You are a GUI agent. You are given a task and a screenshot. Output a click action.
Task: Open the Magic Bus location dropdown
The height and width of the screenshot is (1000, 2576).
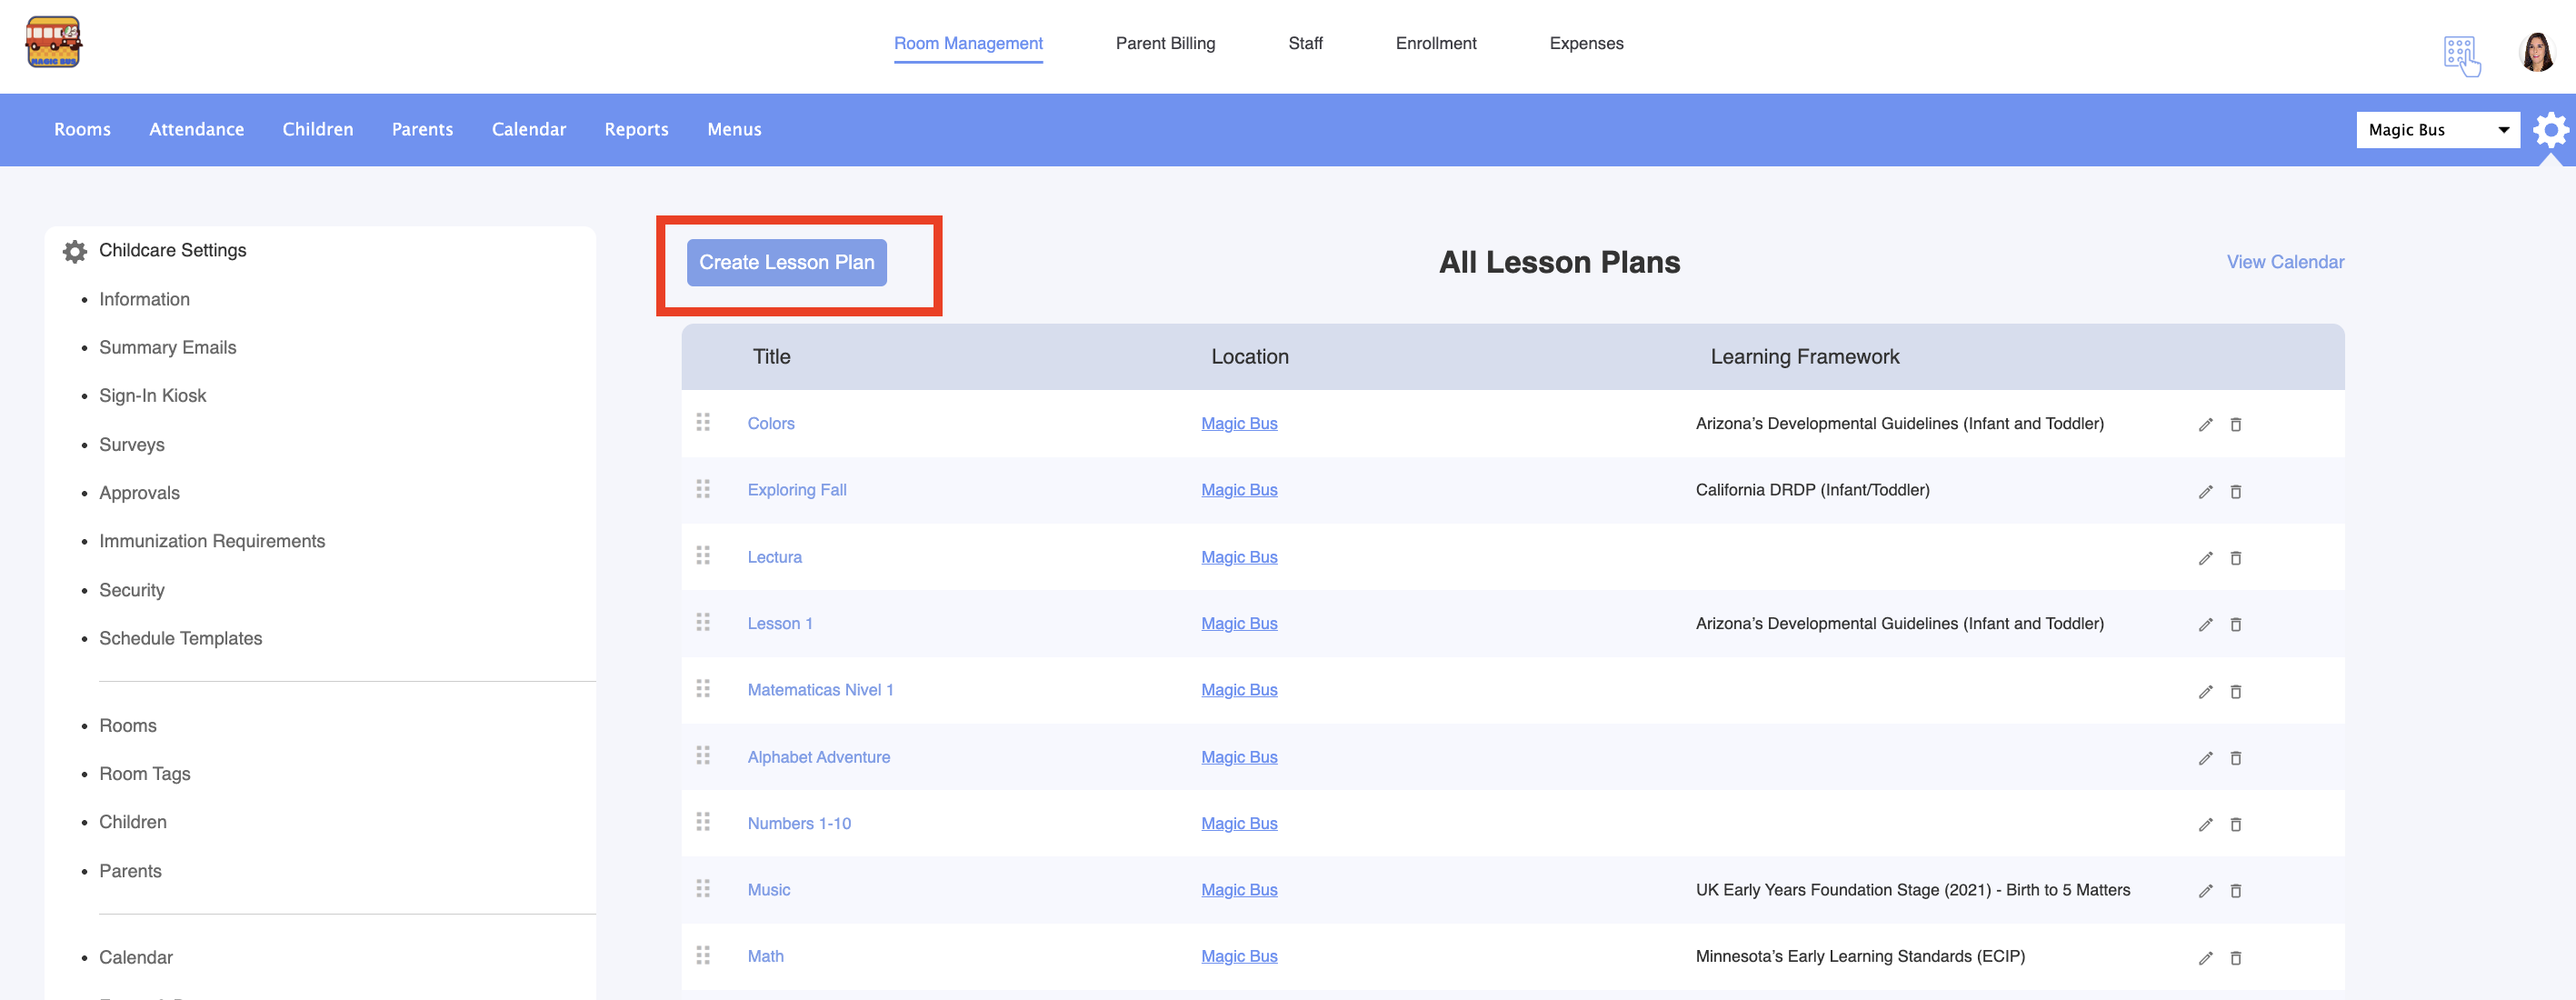click(2437, 130)
